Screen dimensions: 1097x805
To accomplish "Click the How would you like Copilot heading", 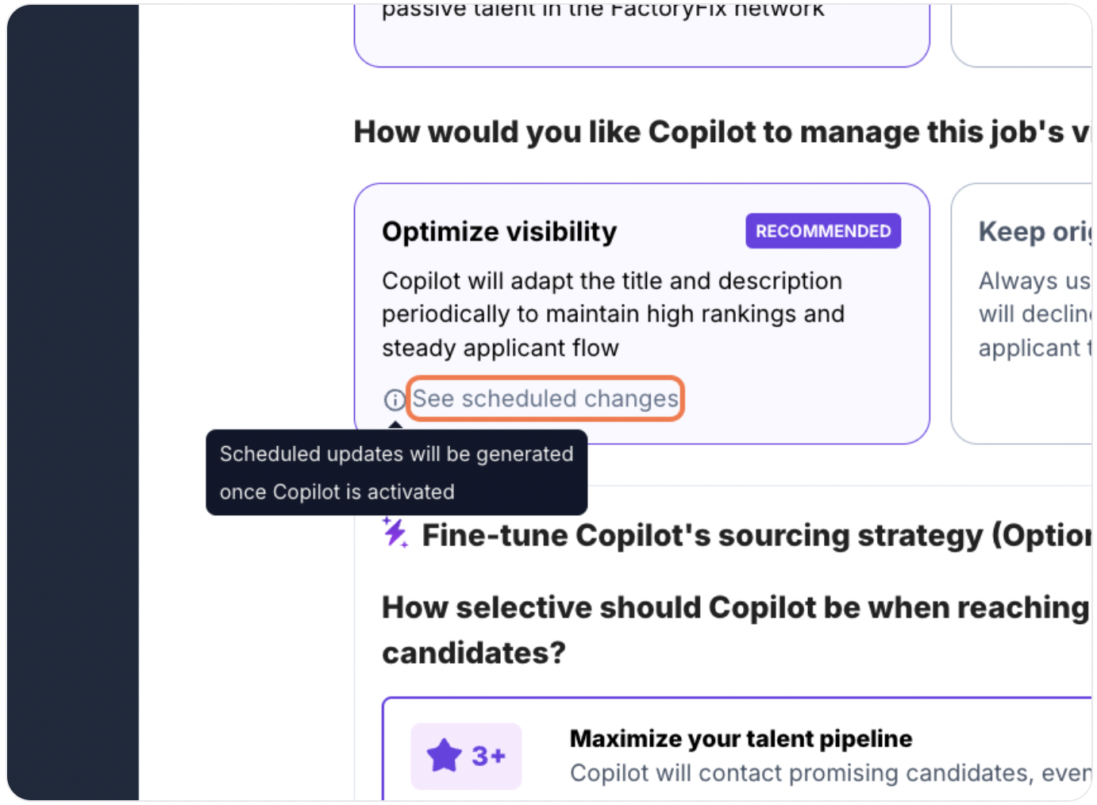I will [x=722, y=132].
